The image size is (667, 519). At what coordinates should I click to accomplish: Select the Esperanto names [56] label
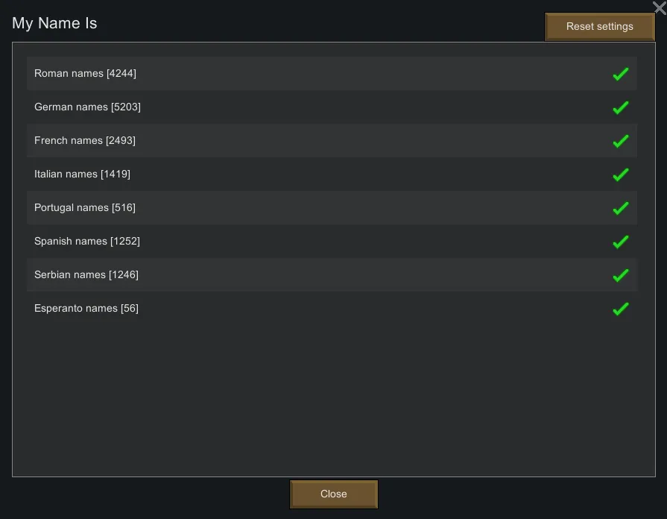[x=86, y=308]
